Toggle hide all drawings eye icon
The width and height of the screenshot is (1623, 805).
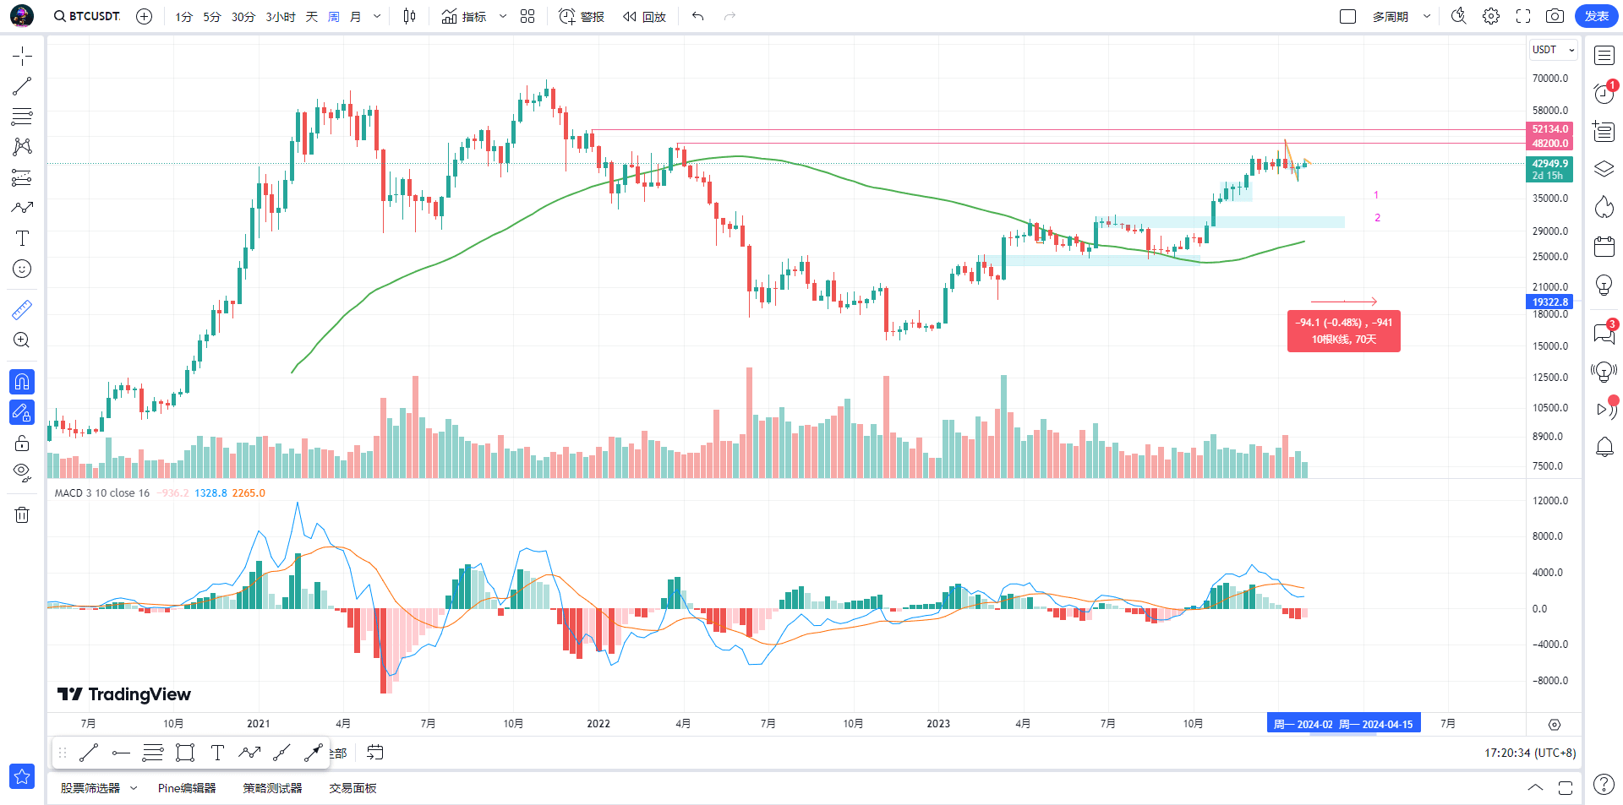tap(22, 472)
